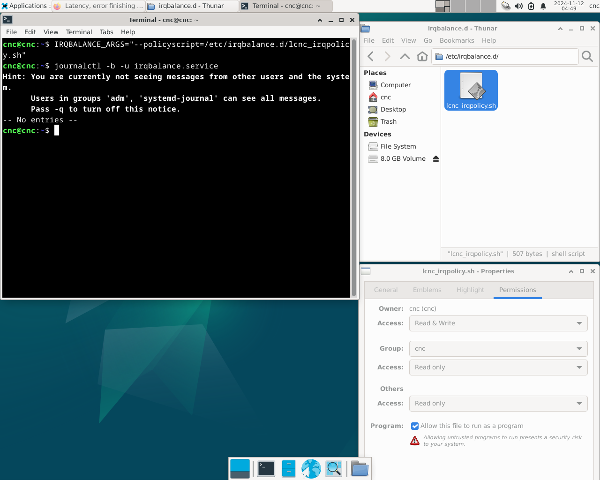This screenshot has width=600, height=480.
Task: Switch to Firefox 'Latency, error finishing' window
Action: (x=98, y=6)
